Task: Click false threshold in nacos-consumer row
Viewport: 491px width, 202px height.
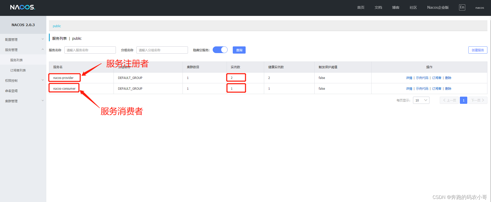Action: 322,89
